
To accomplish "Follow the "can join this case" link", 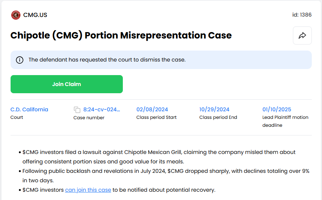I will click(x=88, y=189).
